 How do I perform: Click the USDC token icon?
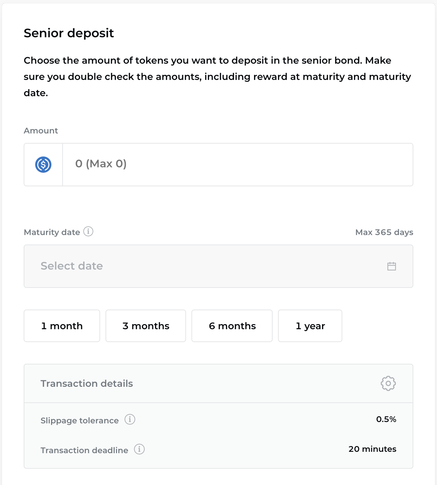(x=43, y=165)
